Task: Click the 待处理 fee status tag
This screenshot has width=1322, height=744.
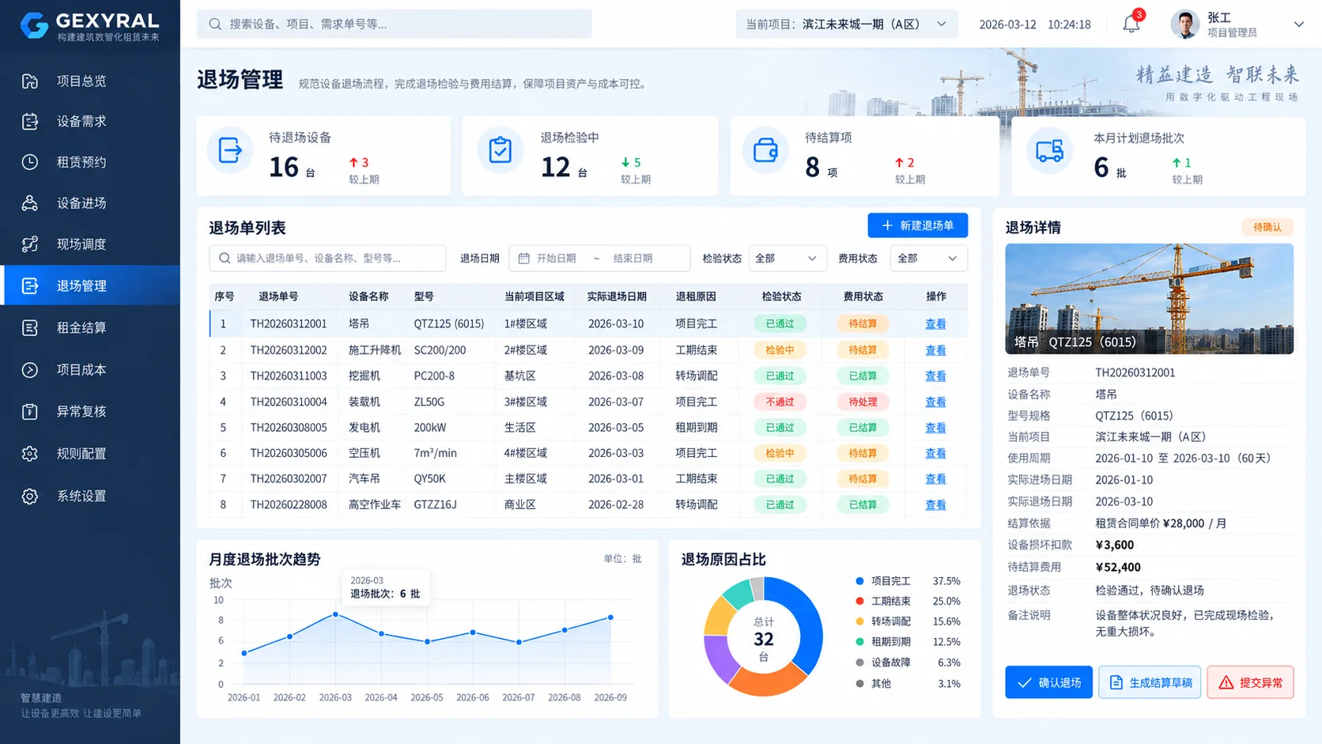Action: pos(863,402)
